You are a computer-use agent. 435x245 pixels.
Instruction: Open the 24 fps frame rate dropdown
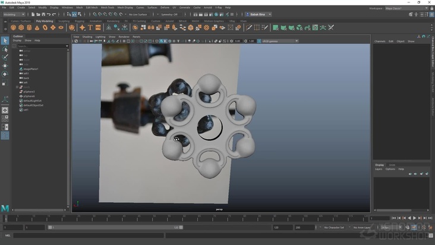[391, 228]
